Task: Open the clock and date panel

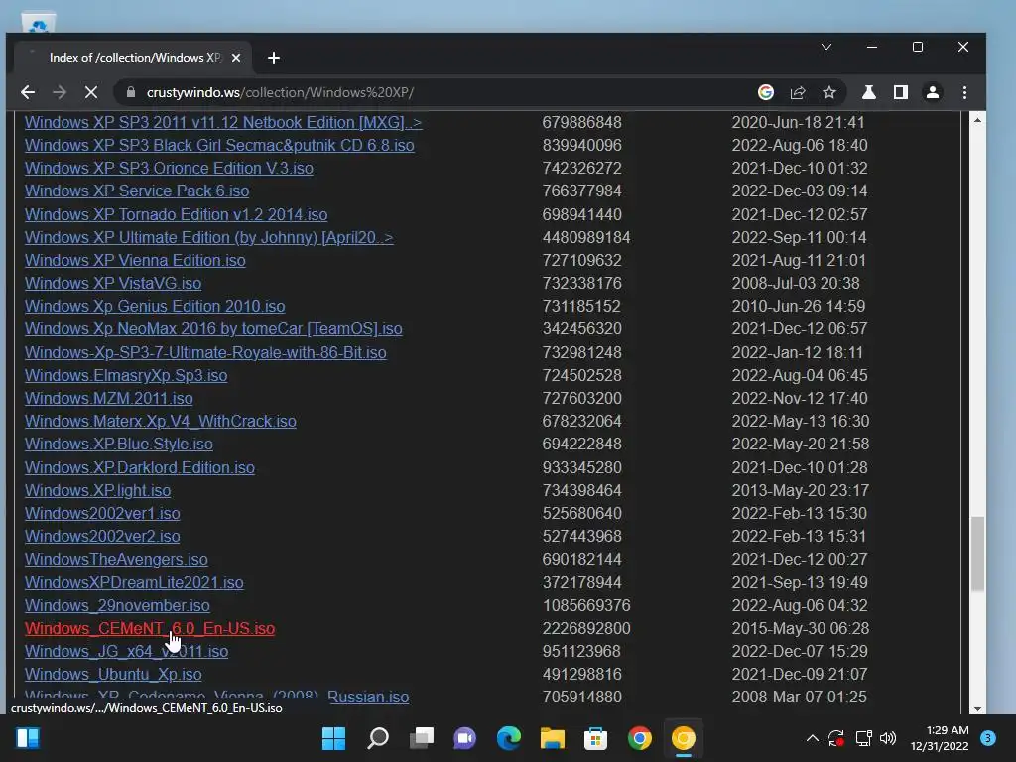Action: pos(940,738)
